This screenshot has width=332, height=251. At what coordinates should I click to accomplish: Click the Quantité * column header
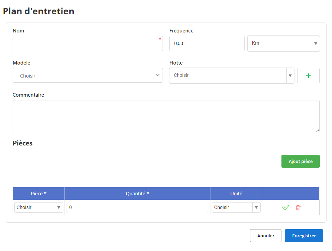click(x=137, y=193)
